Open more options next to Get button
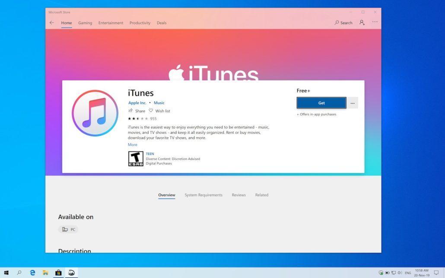 (x=353, y=103)
